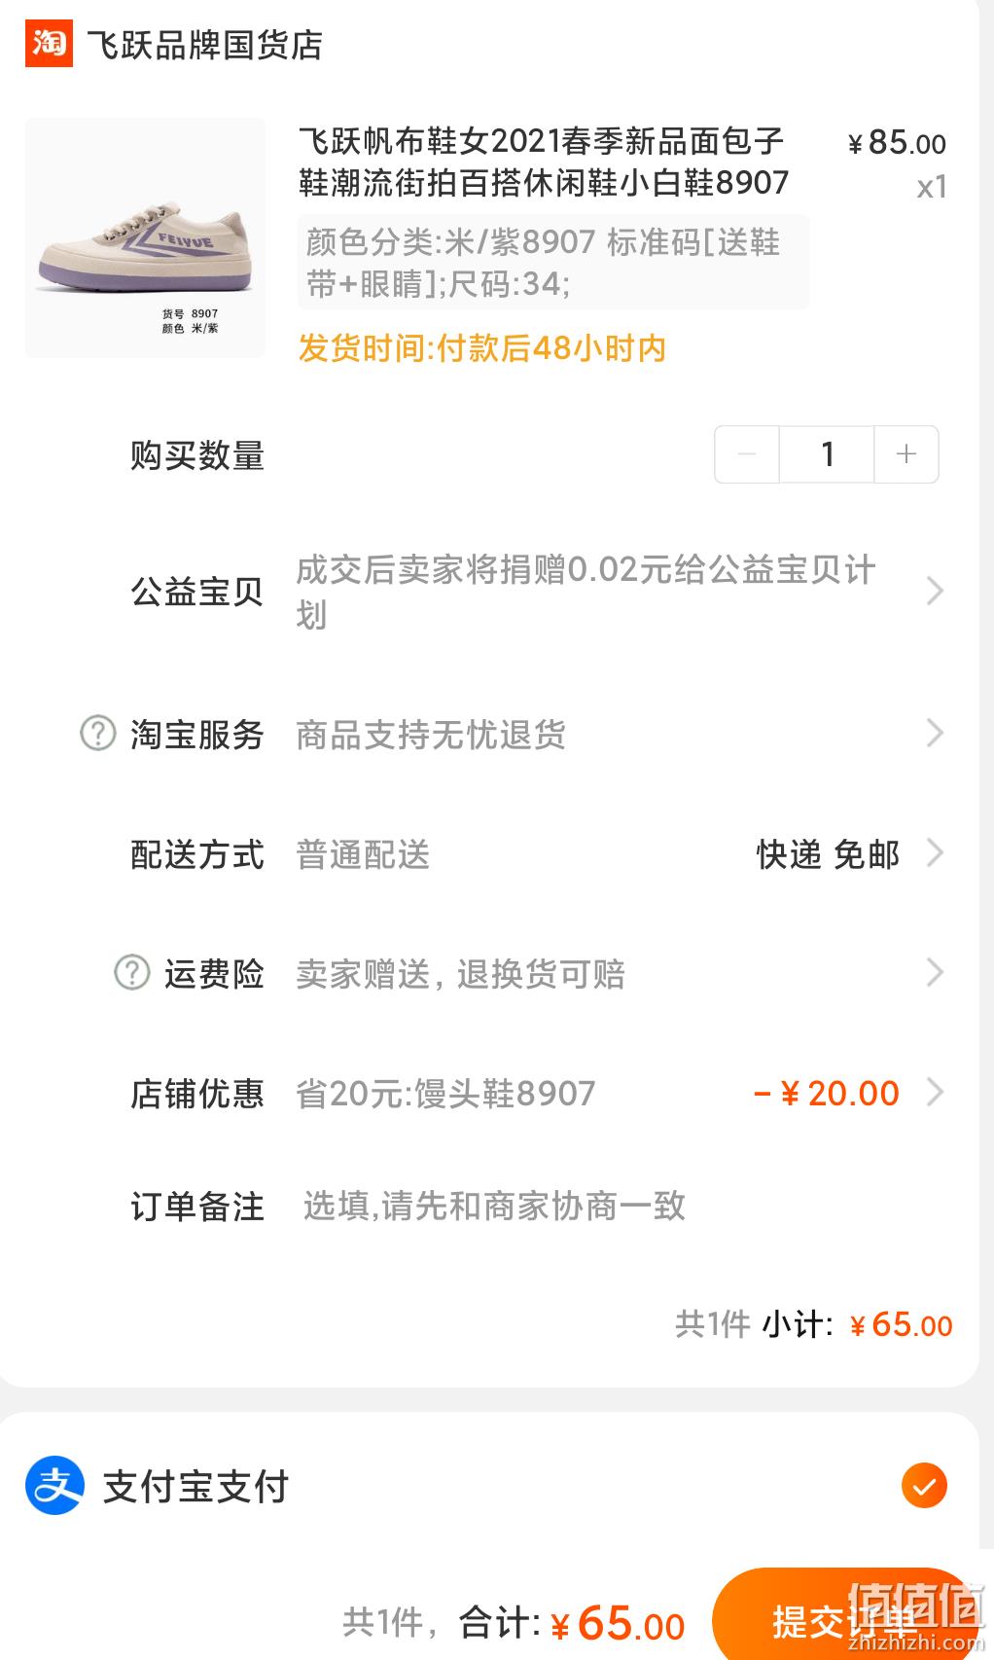The height and width of the screenshot is (1660, 994).
Task: Click the question mark beside 运费险
Action: pyautogui.click(x=132, y=972)
